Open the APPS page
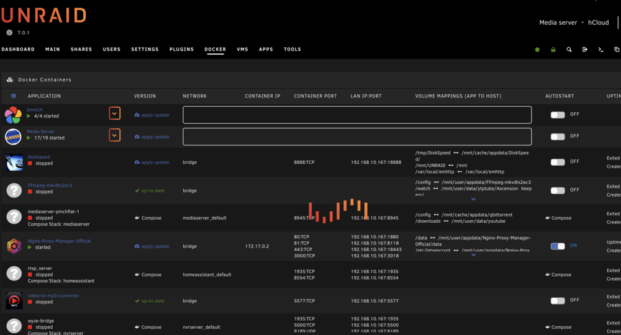This screenshot has height=335, width=621. (x=266, y=50)
